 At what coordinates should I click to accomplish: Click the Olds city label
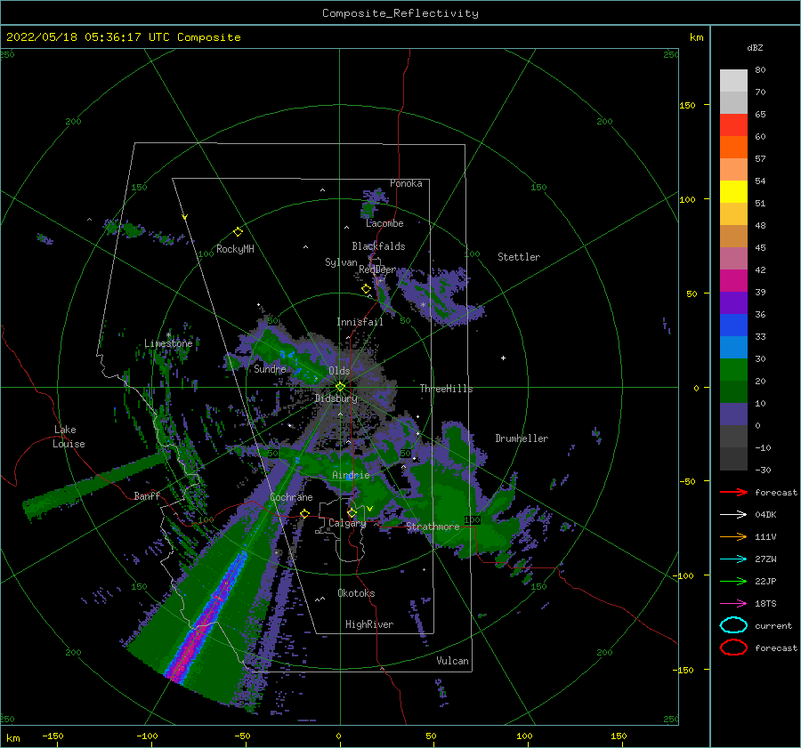339,371
